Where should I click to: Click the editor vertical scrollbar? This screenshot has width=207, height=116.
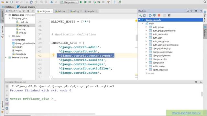pyautogui.click(x=136, y=38)
